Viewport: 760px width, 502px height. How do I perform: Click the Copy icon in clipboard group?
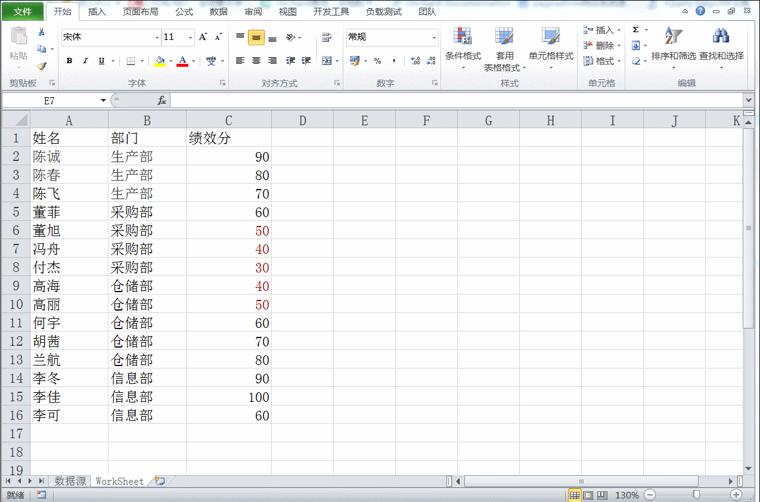(x=41, y=49)
